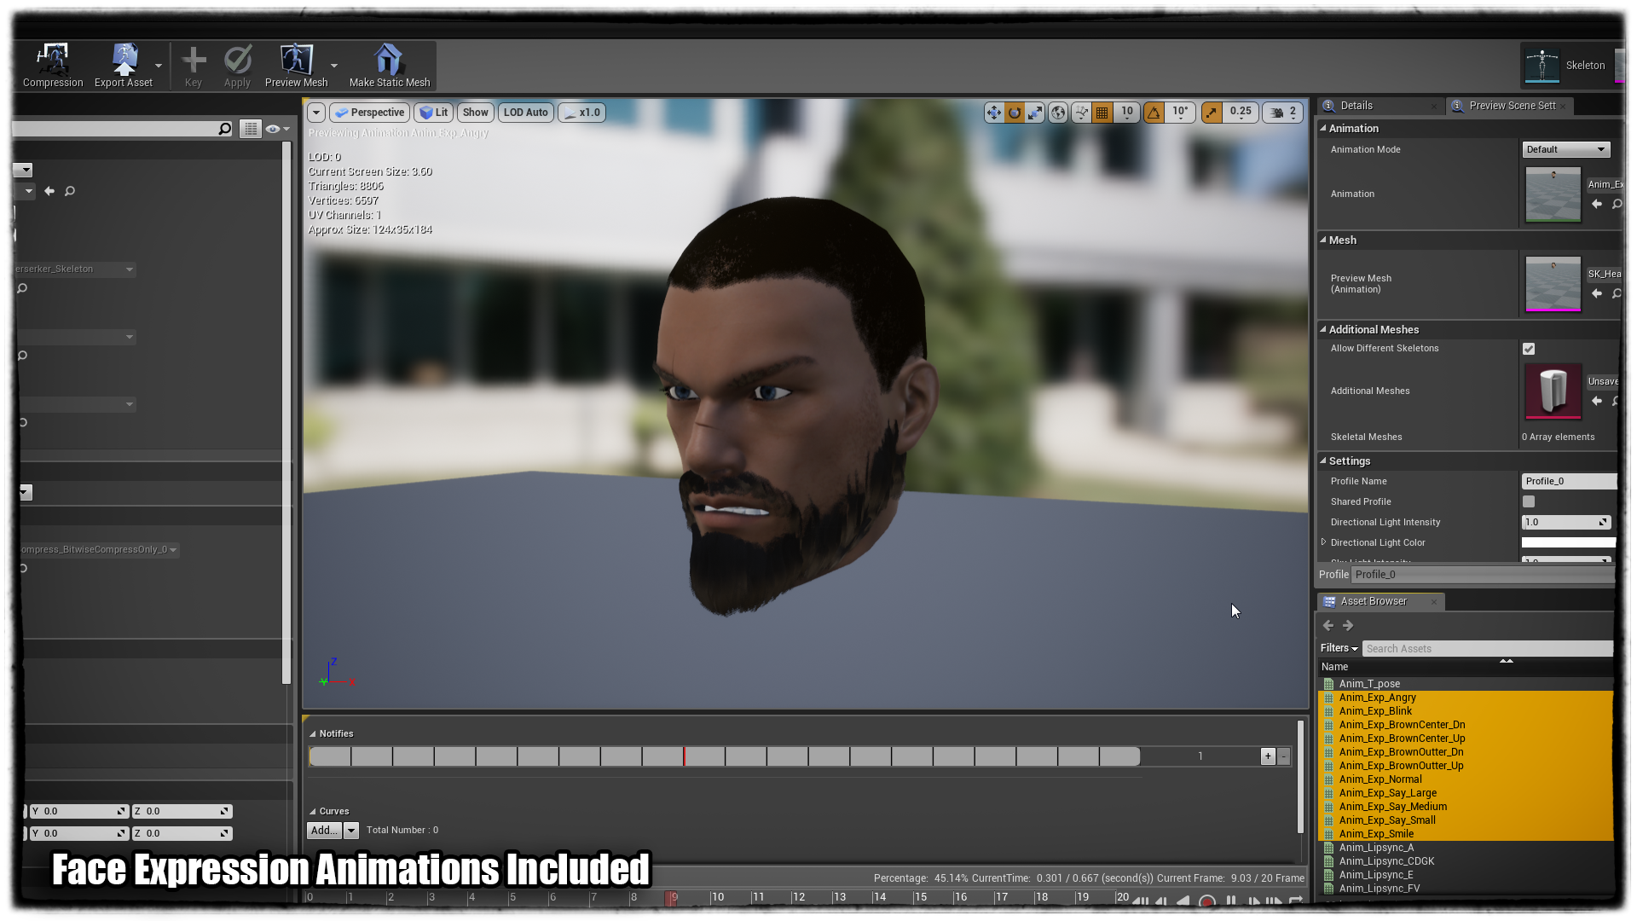Switch to the Preview Scene Settings tab
The width and height of the screenshot is (1637, 921).
click(x=1512, y=106)
